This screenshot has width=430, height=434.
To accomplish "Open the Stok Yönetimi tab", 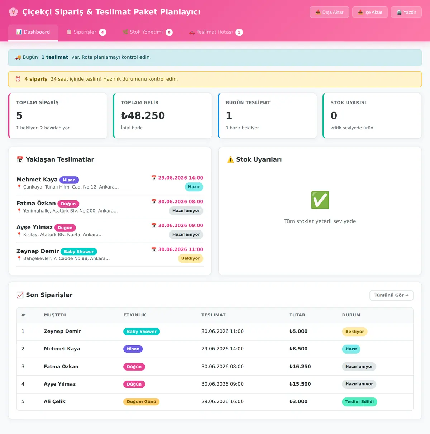I will coord(147,32).
